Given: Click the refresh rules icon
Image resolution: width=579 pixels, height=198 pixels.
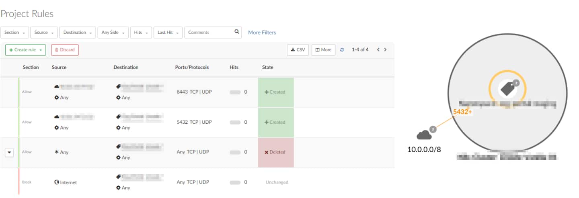Looking at the screenshot, I should (x=342, y=50).
